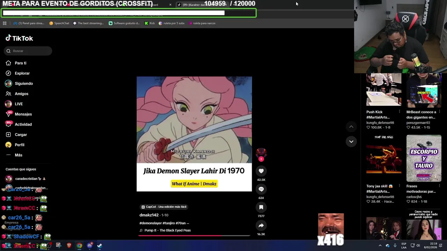Image resolution: width=447 pixels, height=251 pixels.
Task: Open Steam in taskbar
Action: [100, 245]
